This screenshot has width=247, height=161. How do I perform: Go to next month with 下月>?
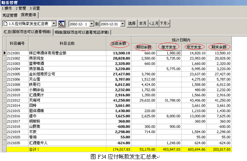[x=165, y=24]
